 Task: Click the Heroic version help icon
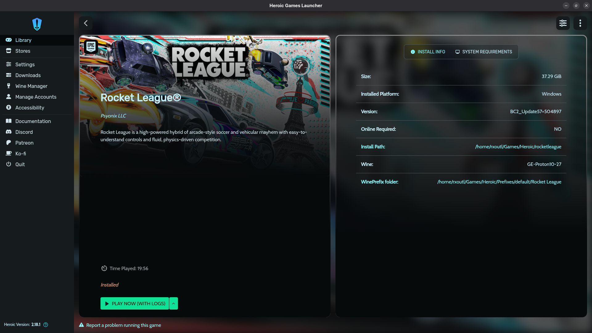click(x=46, y=325)
